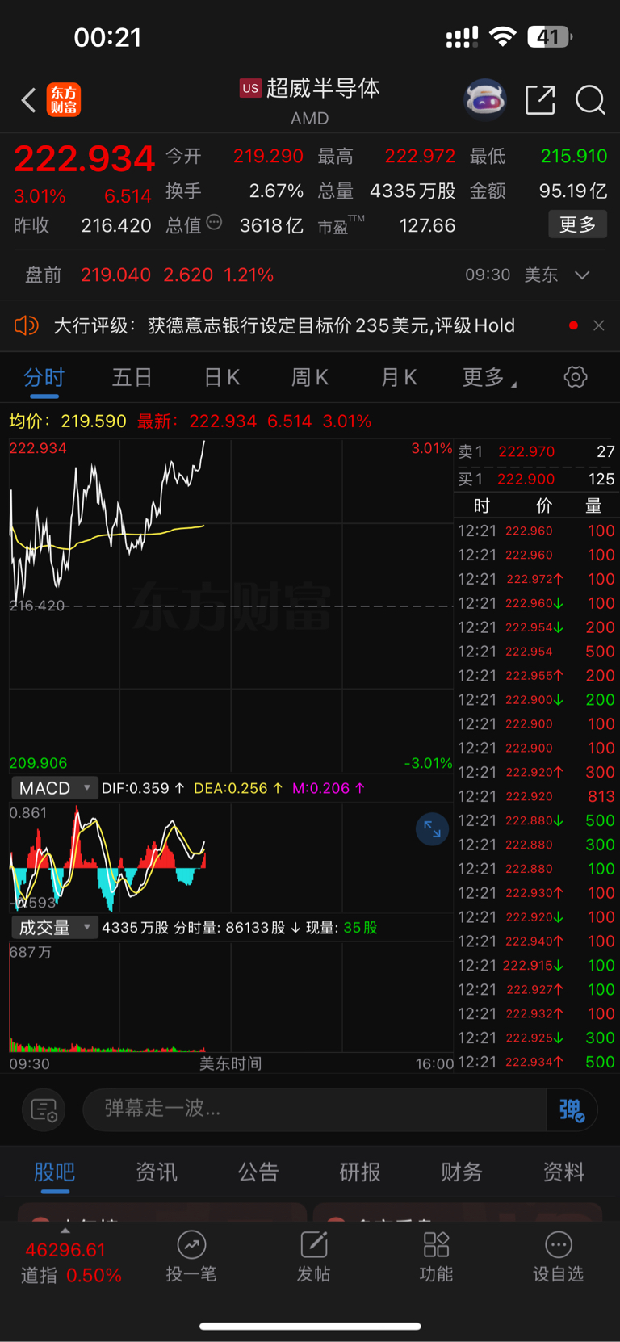Click the 更多 quote details button
620x1342 pixels.
(578, 224)
